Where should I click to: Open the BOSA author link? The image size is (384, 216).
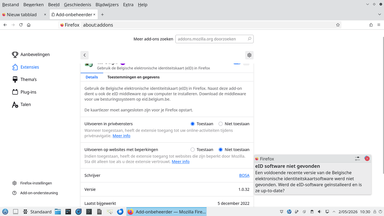pyautogui.click(x=244, y=175)
